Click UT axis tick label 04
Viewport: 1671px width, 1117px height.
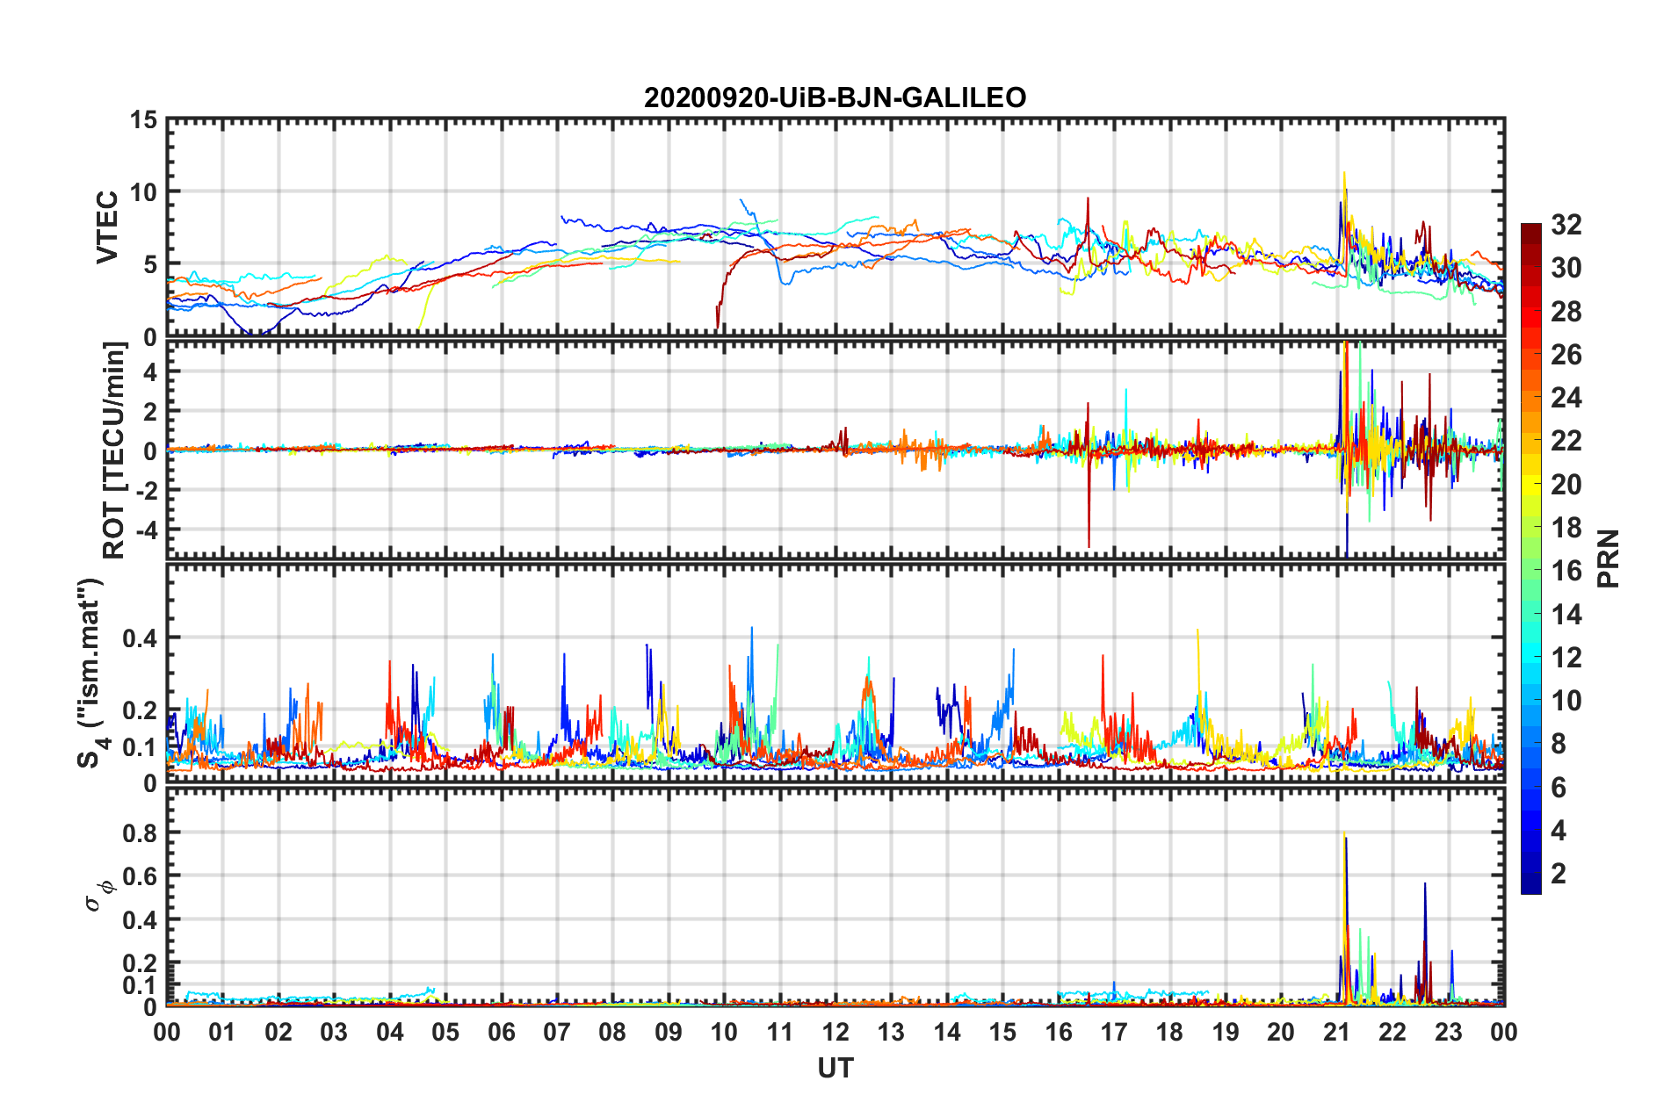pyautogui.click(x=390, y=1032)
